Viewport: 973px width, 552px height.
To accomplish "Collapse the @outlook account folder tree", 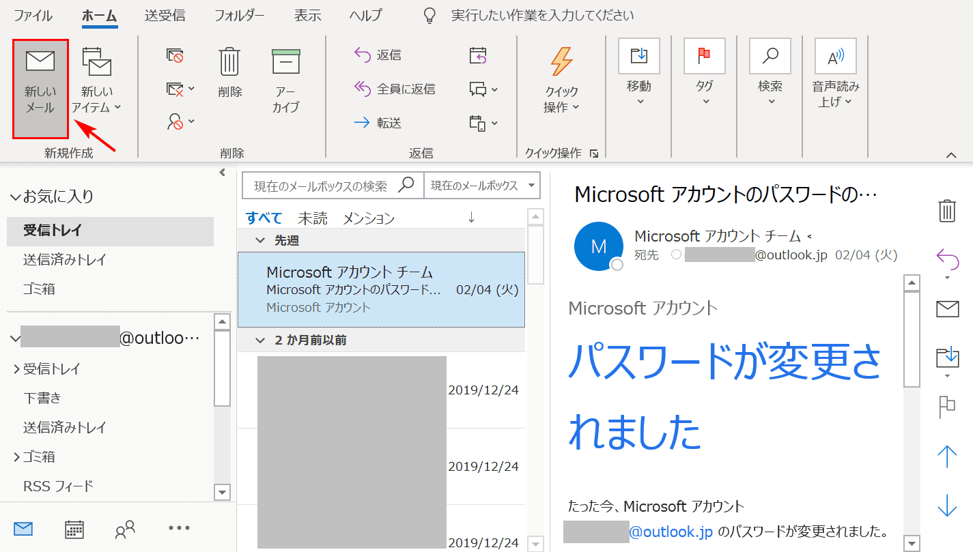I will (15, 338).
